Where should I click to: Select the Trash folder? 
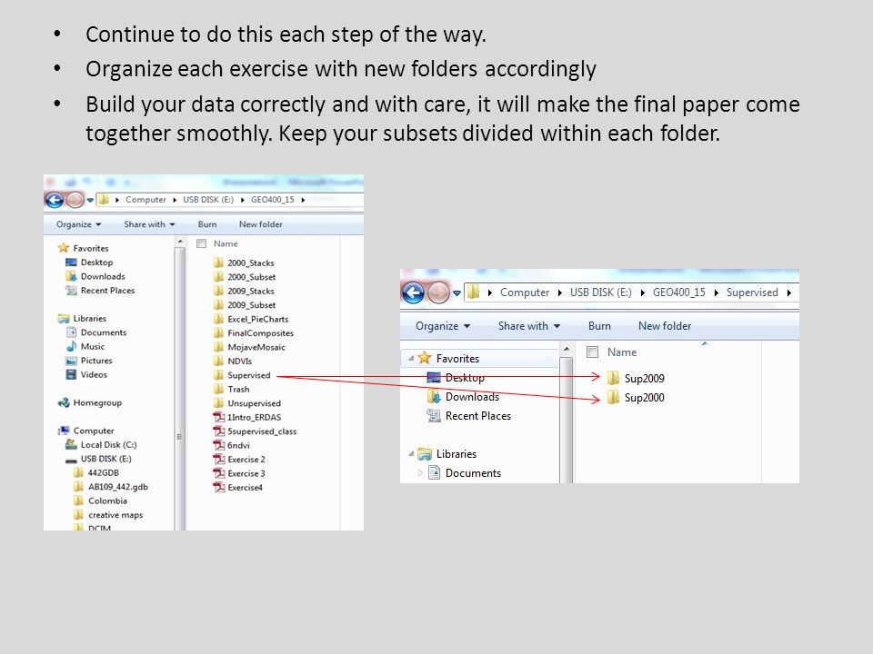(232, 390)
